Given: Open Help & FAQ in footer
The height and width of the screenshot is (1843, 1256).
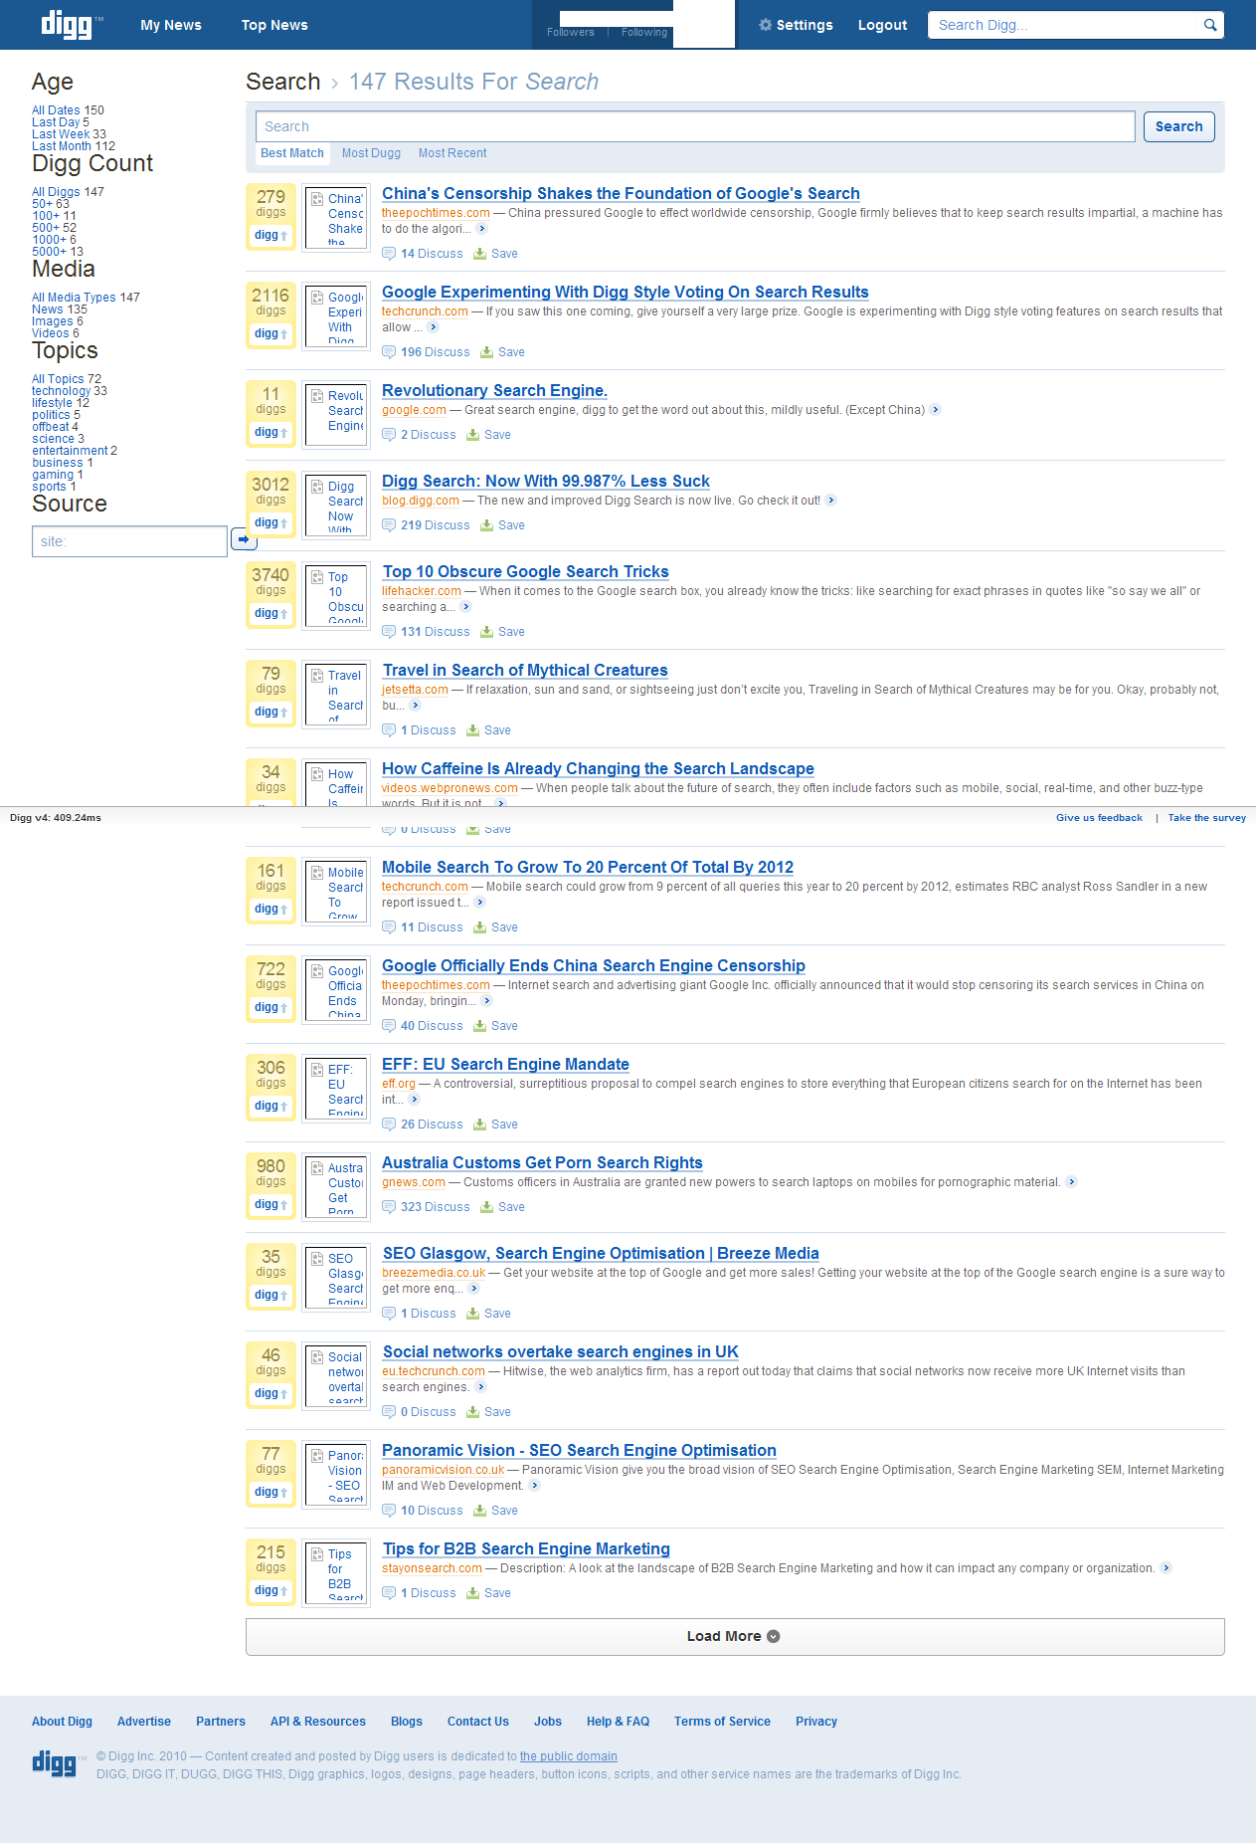Looking at the screenshot, I should 618,1722.
